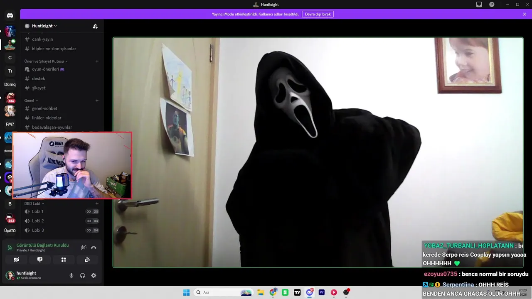
Task: Open Chrome from the taskbar
Action: click(x=273, y=292)
